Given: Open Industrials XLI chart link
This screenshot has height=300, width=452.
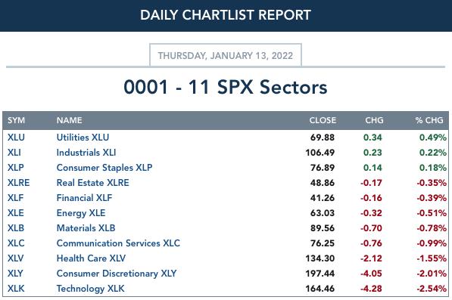Looking at the screenshot, I should tap(86, 153).
